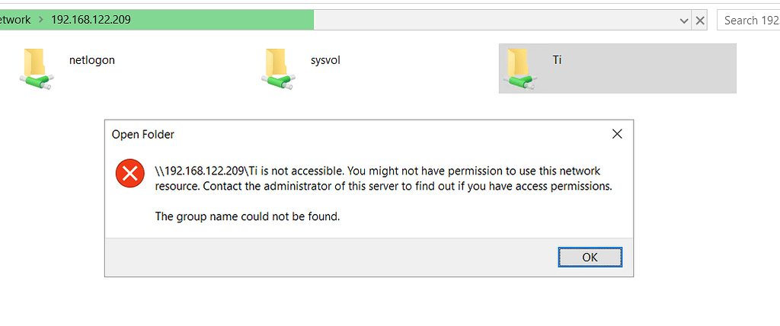The width and height of the screenshot is (780, 326).
Task: Click the empty address bar field
Action: pos(495,21)
